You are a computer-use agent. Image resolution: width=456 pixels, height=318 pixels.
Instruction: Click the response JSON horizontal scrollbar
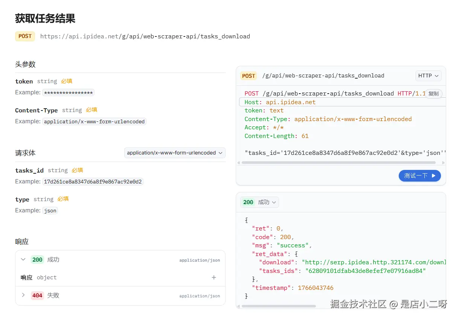[x=279, y=306]
